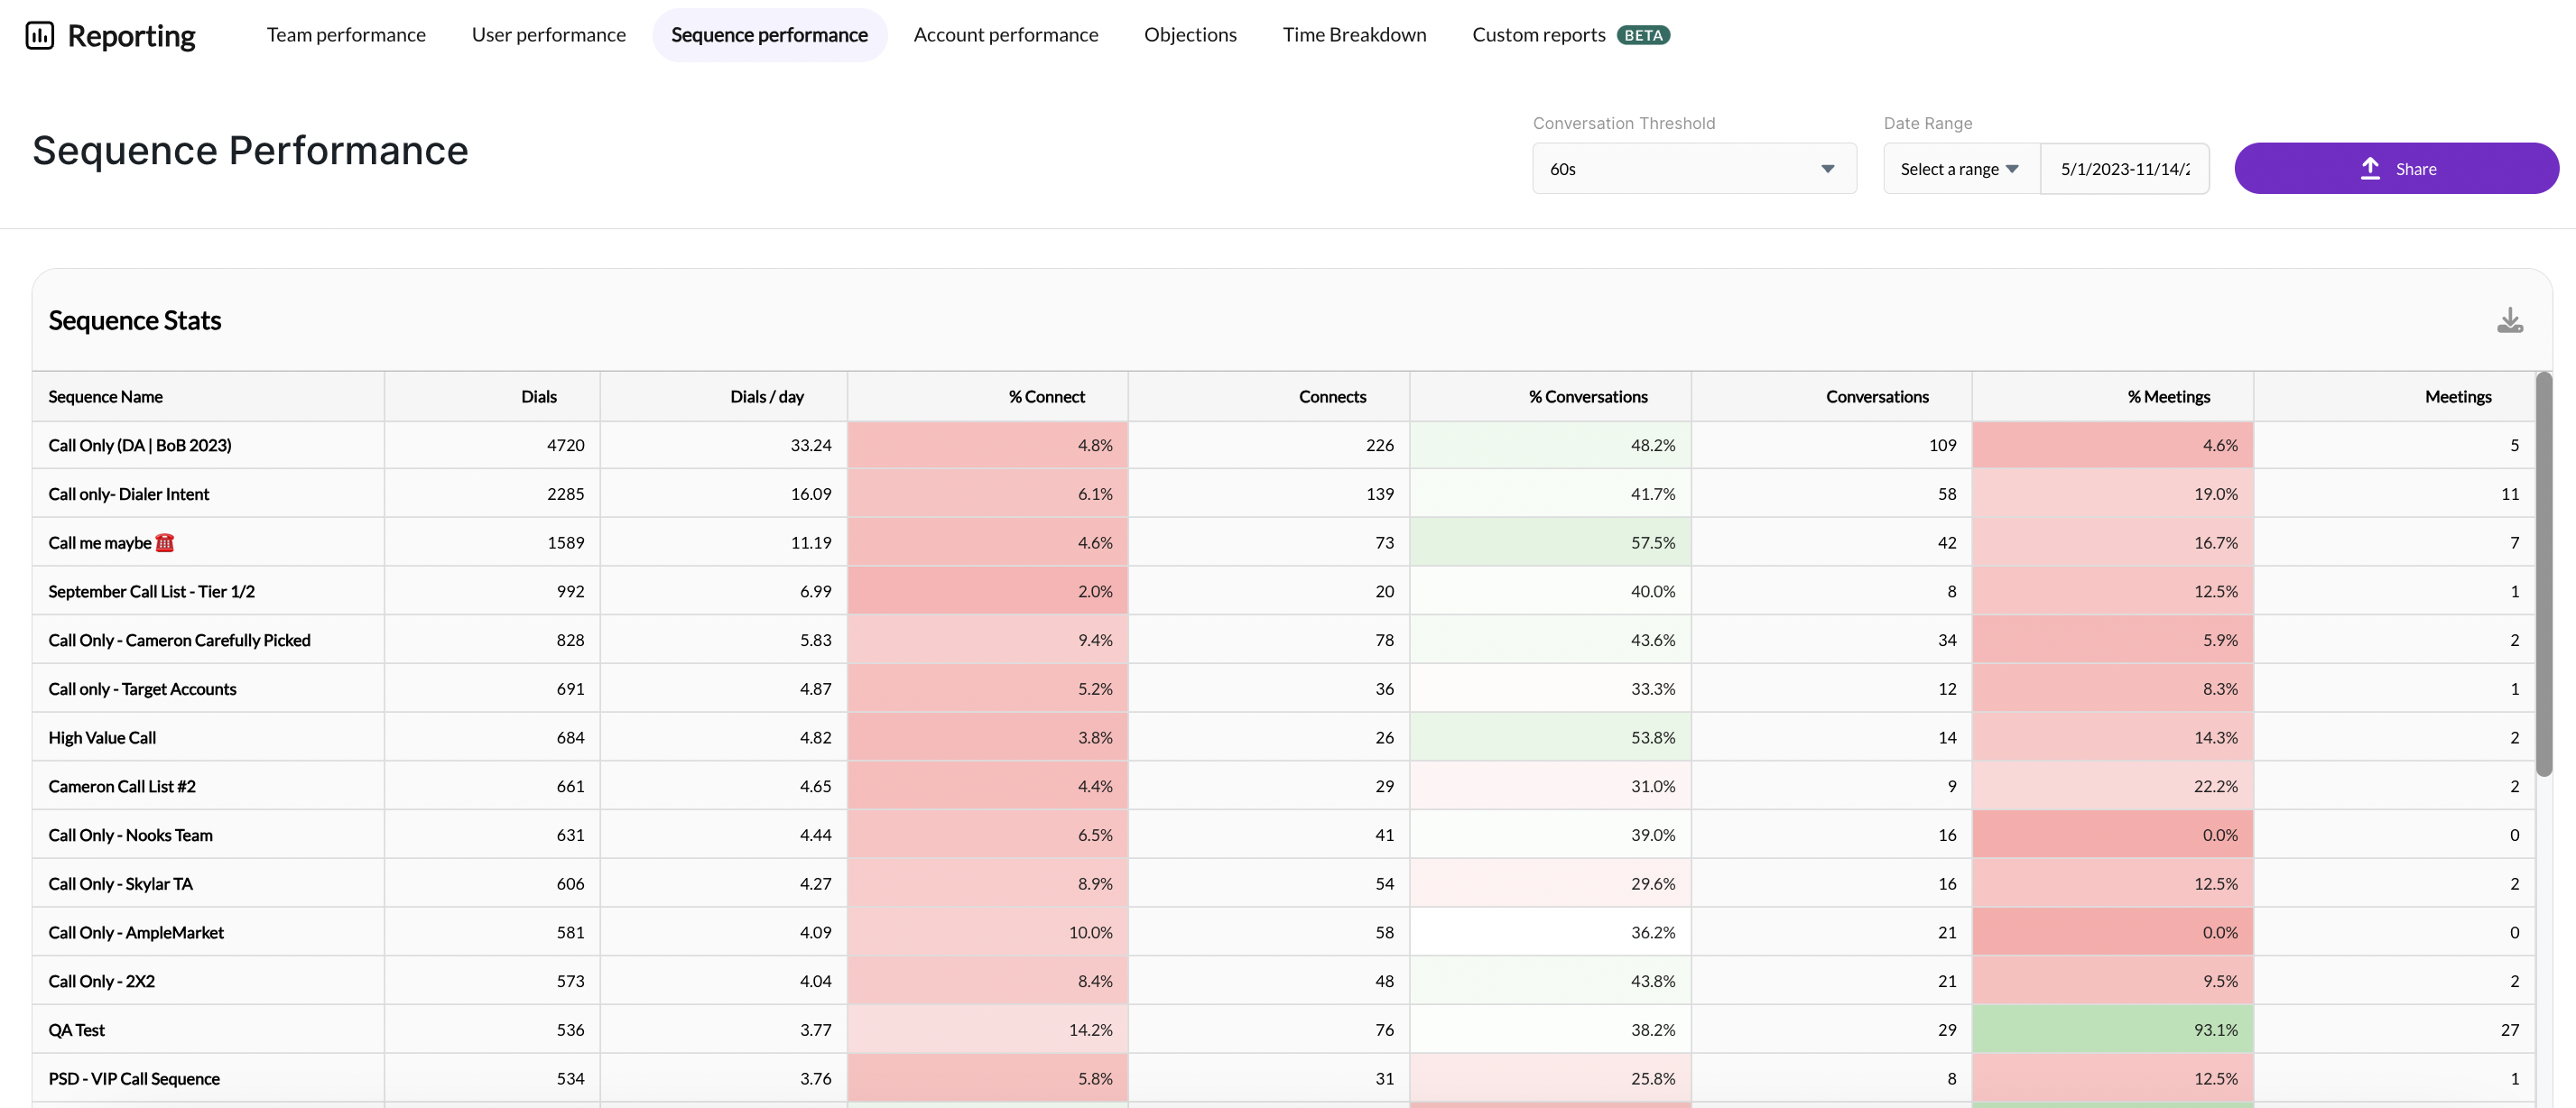Download Sequence Stats table
Viewport: 2576px width, 1108px height.
[x=2510, y=320]
